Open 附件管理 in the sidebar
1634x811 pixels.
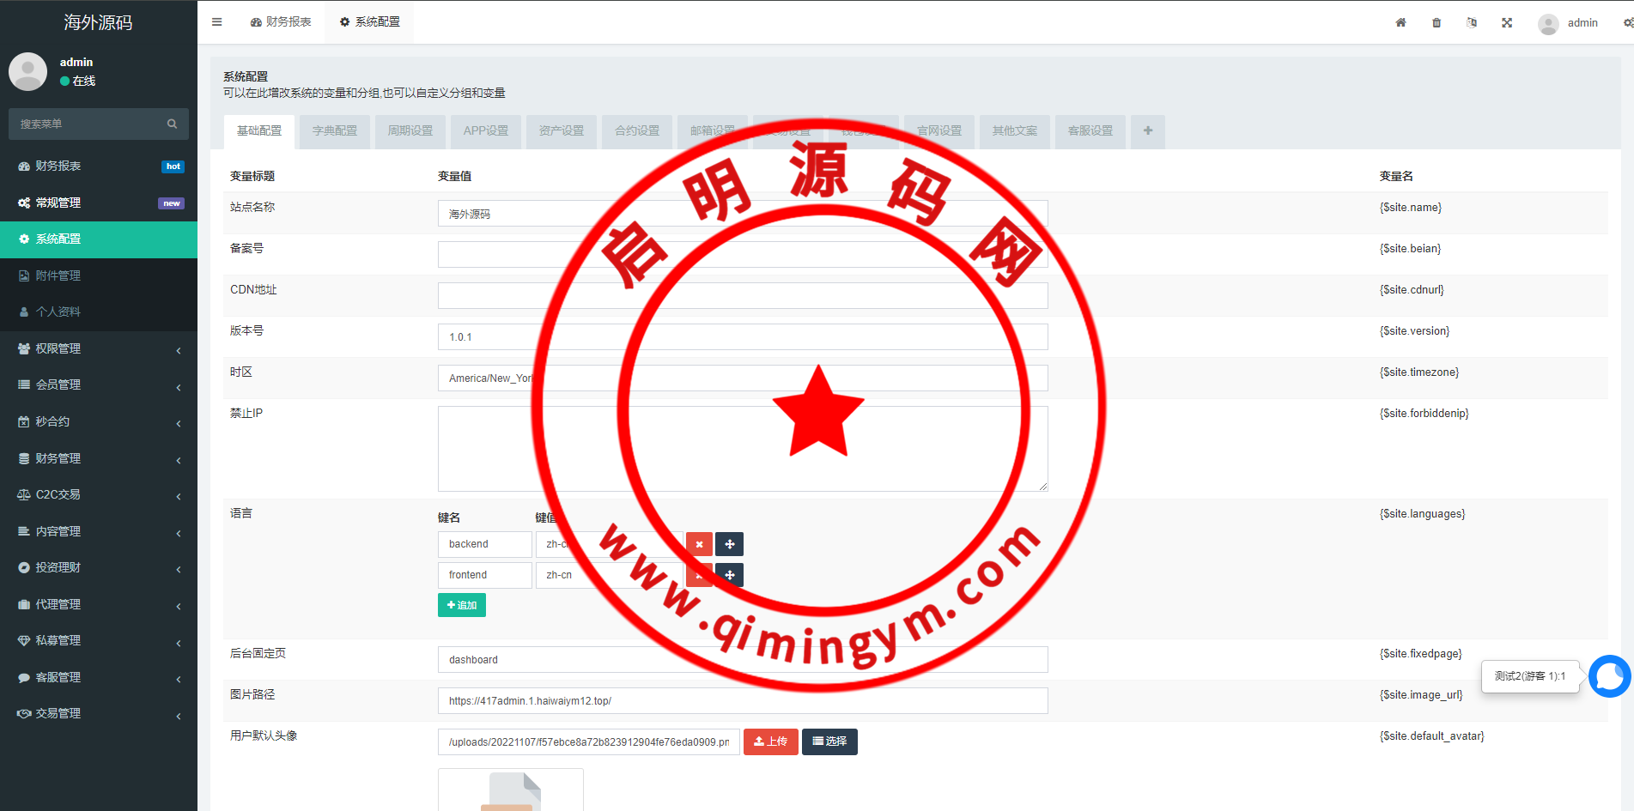(x=58, y=275)
